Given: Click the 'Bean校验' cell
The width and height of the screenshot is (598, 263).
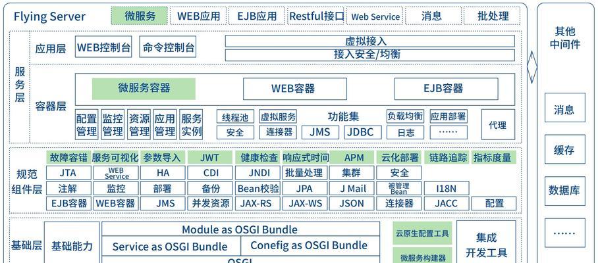Looking at the screenshot, I should tap(258, 189).
